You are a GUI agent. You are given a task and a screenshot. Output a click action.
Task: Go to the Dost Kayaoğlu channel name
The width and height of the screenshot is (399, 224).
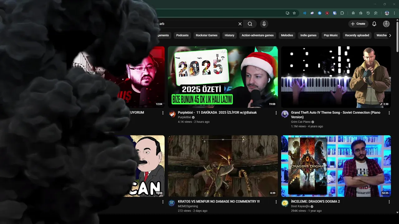(301, 206)
